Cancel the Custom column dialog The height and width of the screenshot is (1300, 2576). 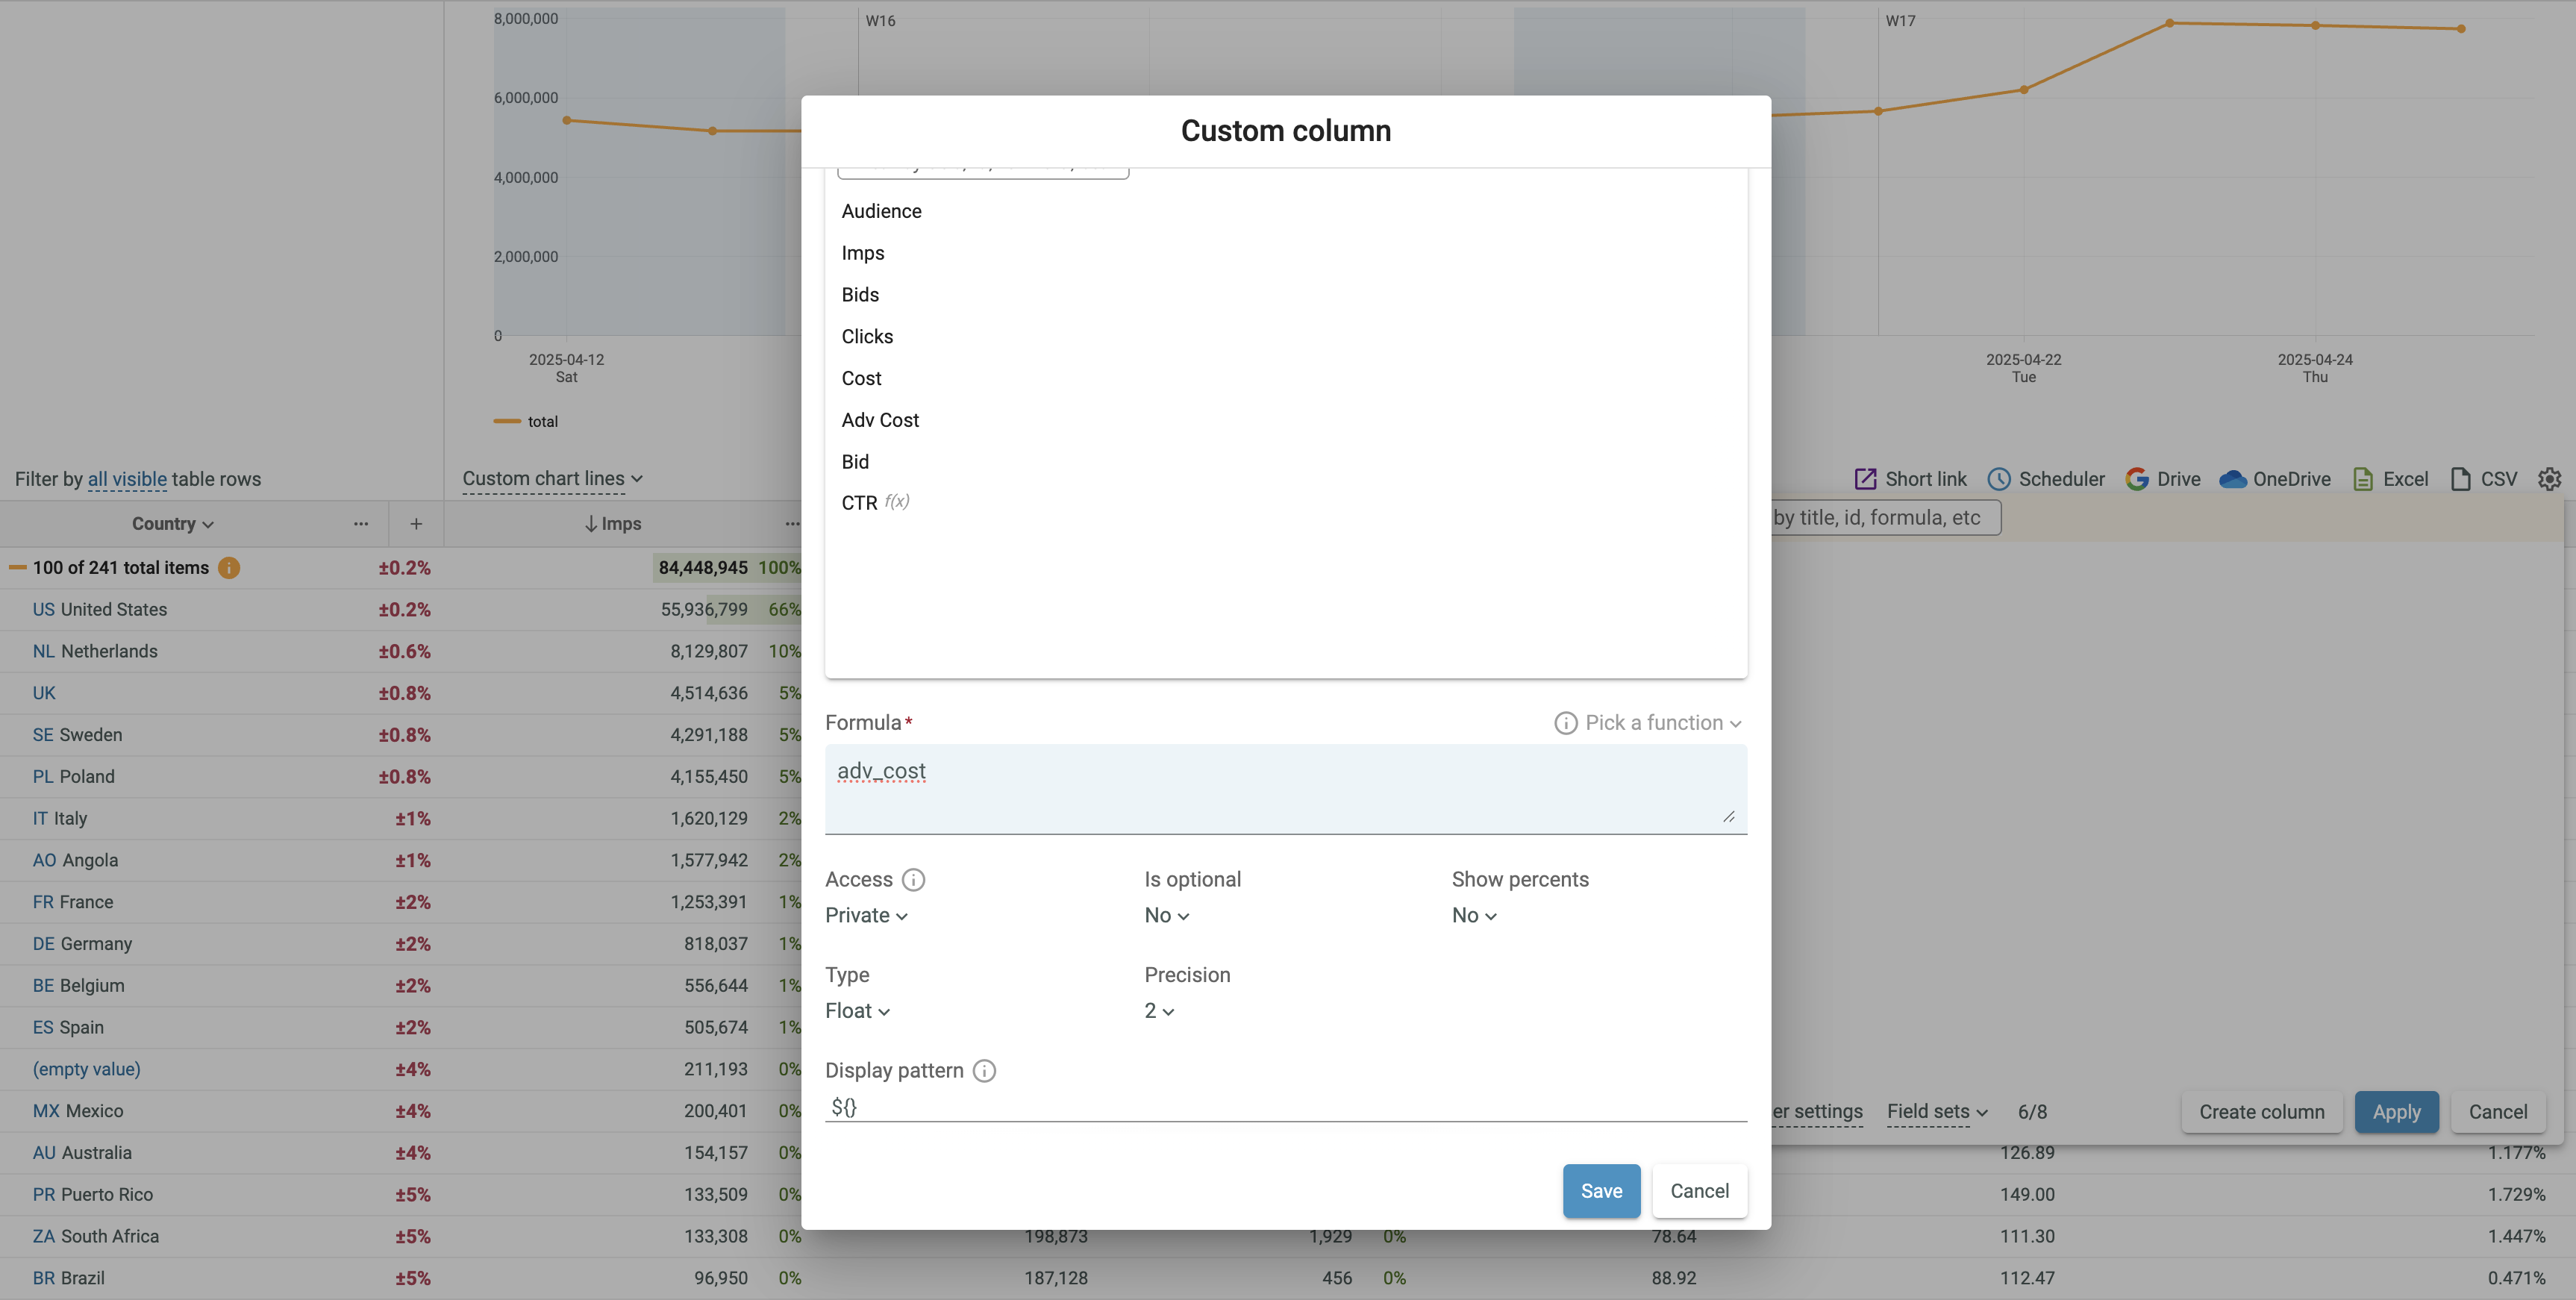1699,1191
